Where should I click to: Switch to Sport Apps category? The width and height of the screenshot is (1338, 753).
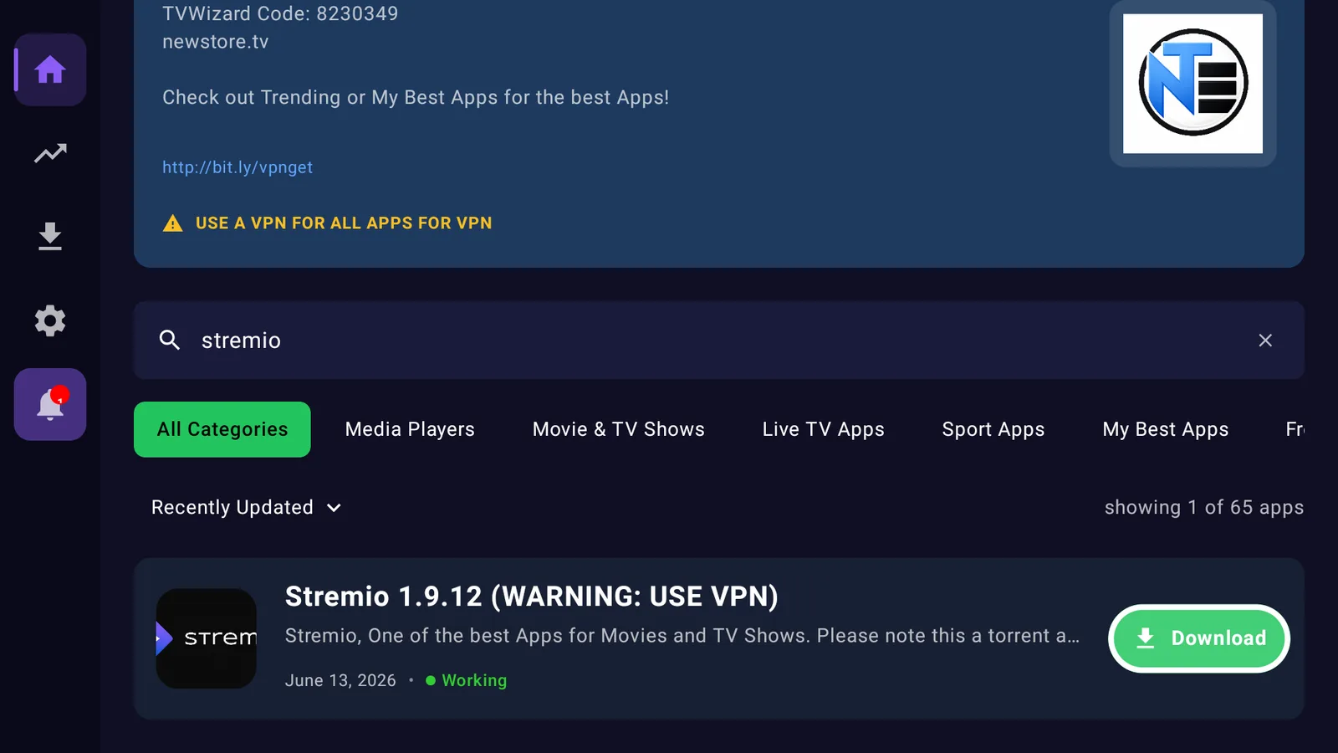click(x=993, y=429)
